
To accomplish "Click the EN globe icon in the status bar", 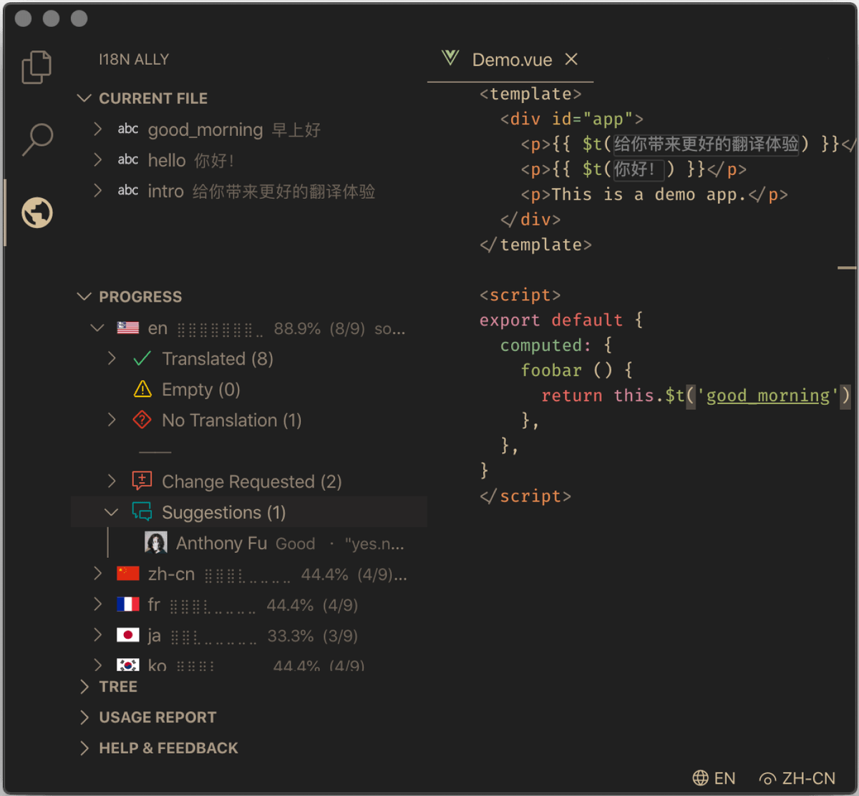I will [x=700, y=778].
